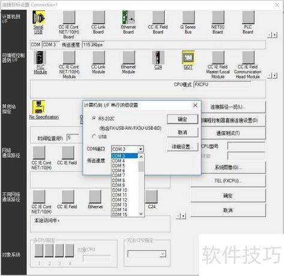Open TEL (FXCPU) settings

(228, 181)
